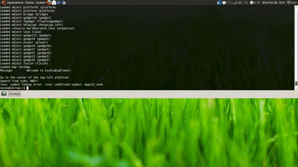This screenshot has height=167, width=298.
Task: Click the "fgadget (floatinggadget)" line
Action: (32, 21)
